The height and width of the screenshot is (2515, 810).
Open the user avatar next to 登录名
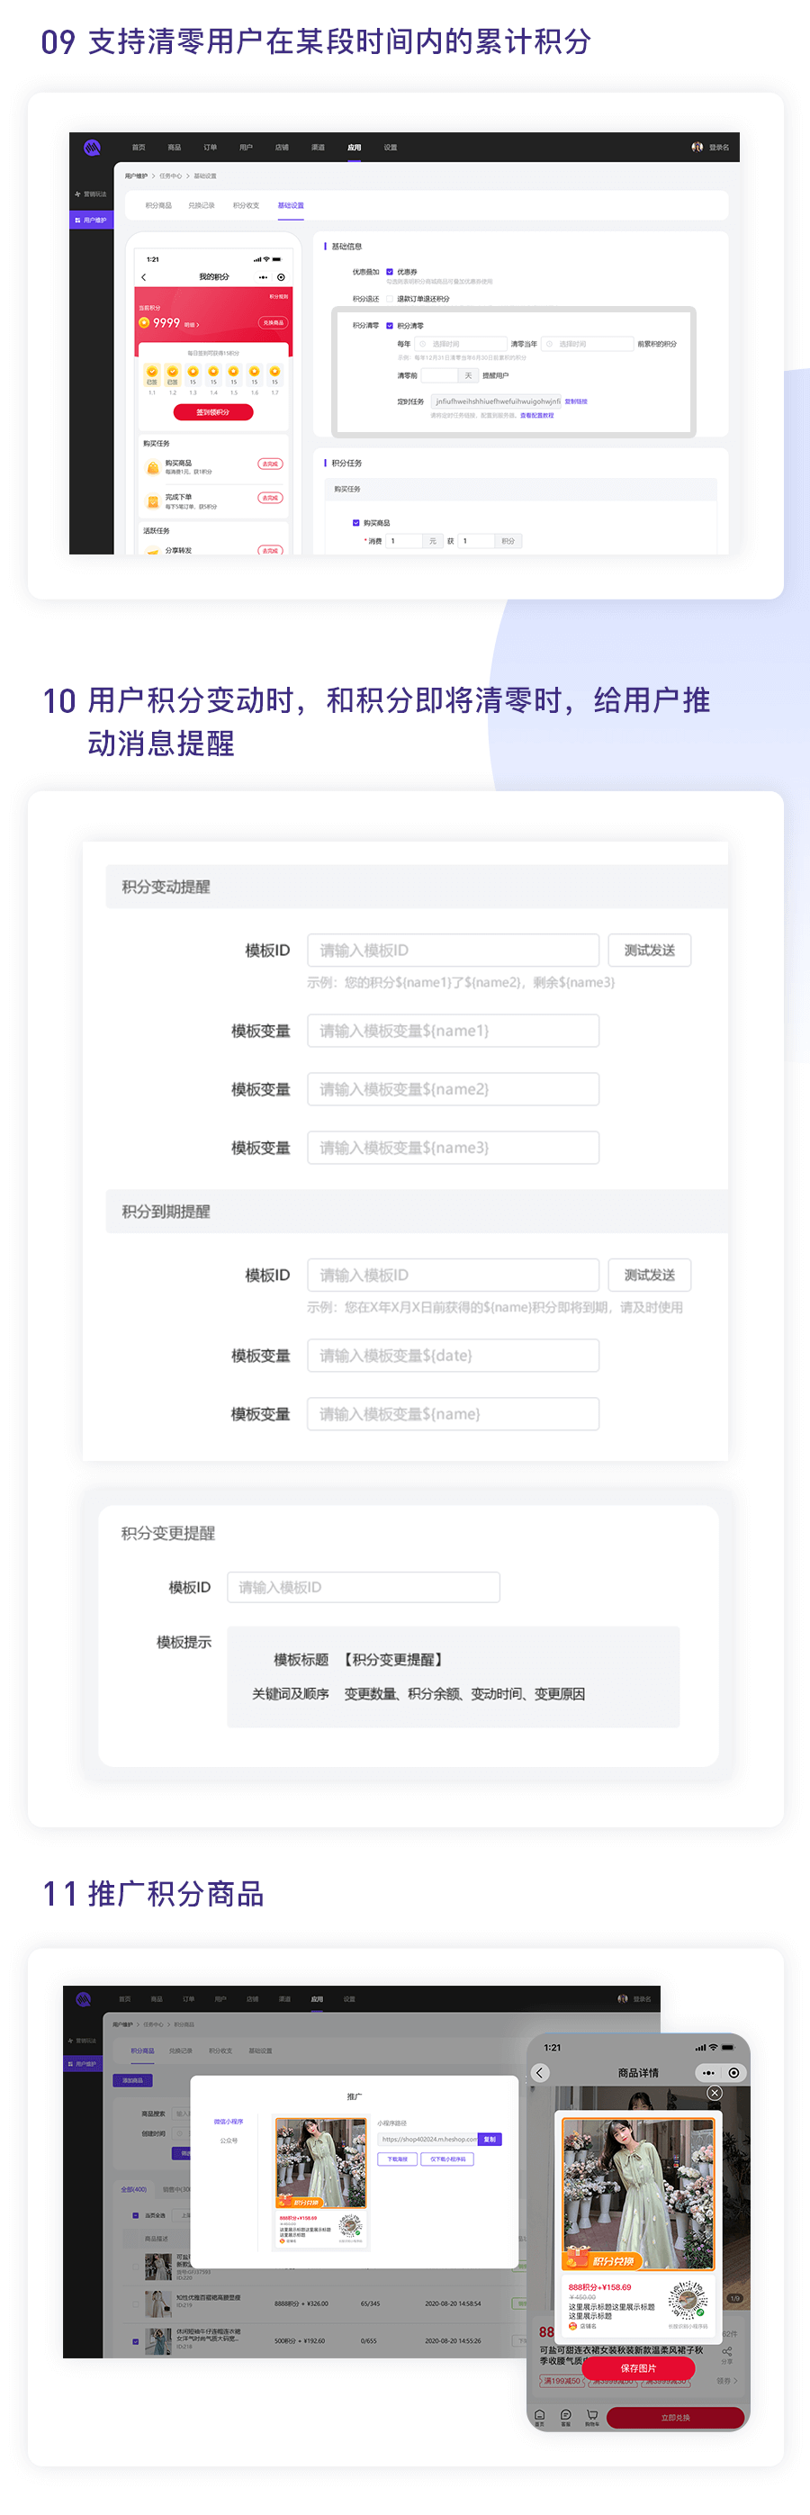coord(697,148)
